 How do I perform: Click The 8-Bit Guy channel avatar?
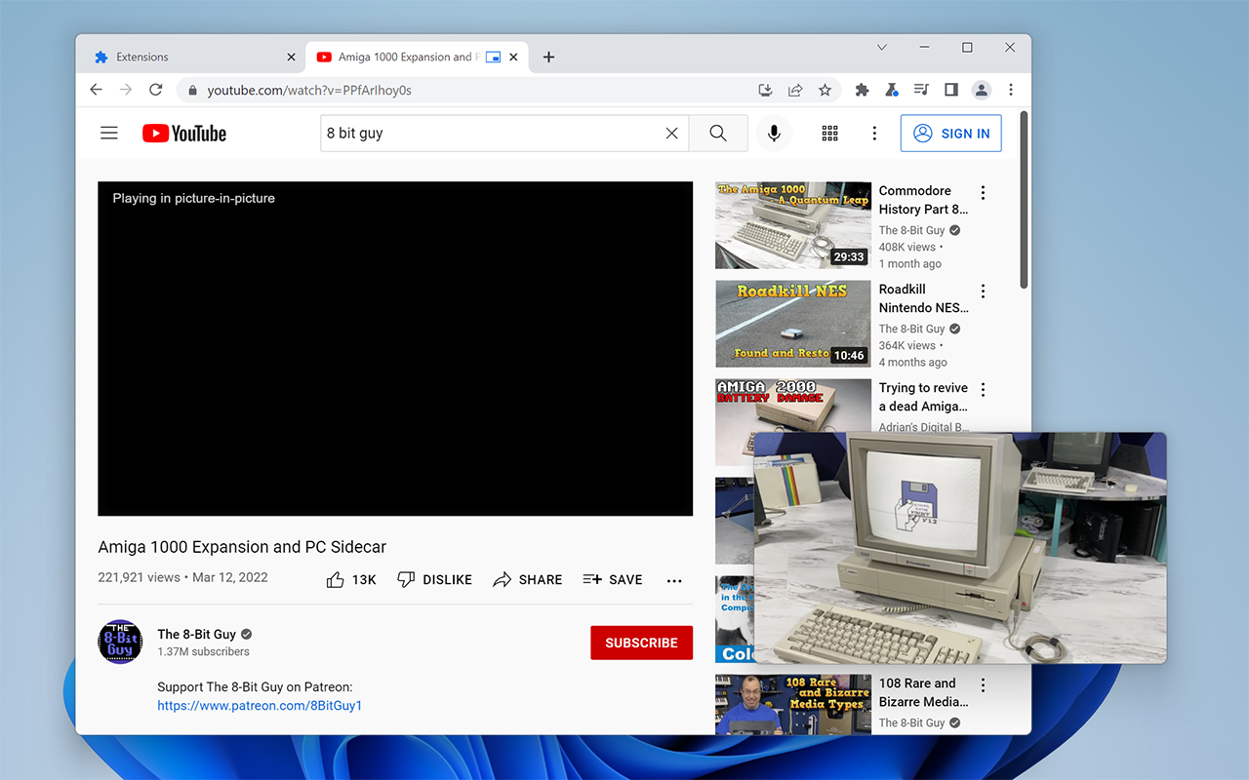pyautogui.click(x=119, y=642)
